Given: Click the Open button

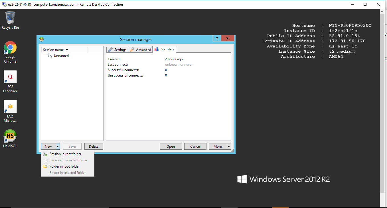Looking at the screenshot, I should click(x=171, y=147).
